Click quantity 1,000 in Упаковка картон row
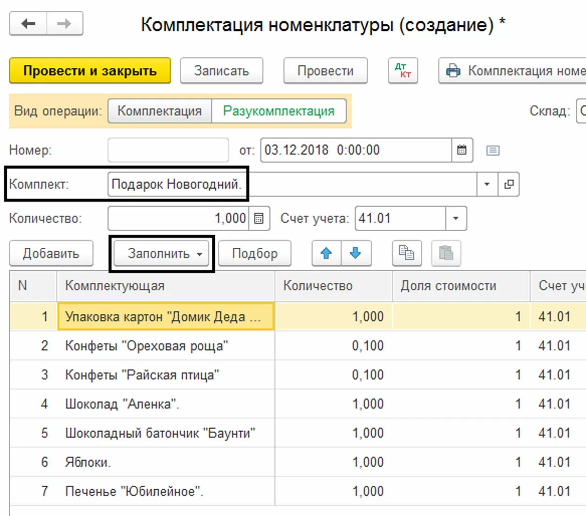 [334, 317]
